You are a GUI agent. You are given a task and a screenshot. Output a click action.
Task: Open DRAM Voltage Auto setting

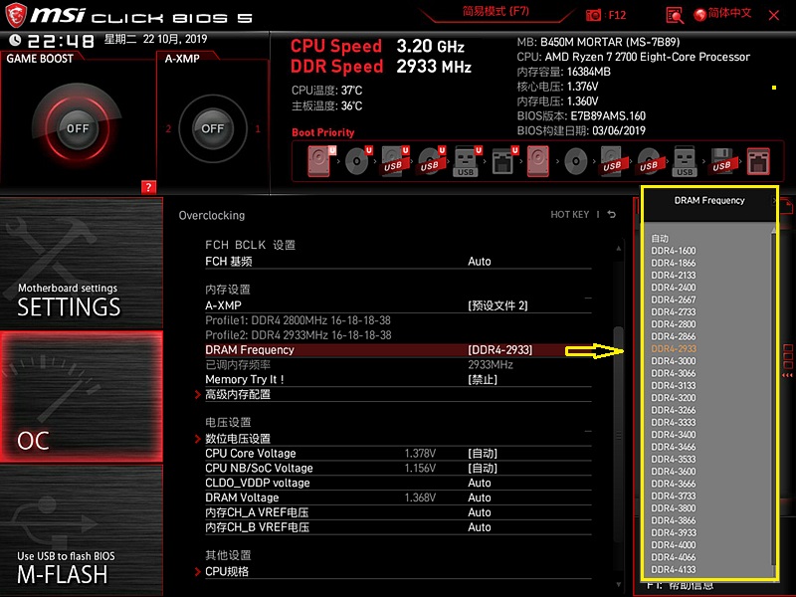click(398, 497)
